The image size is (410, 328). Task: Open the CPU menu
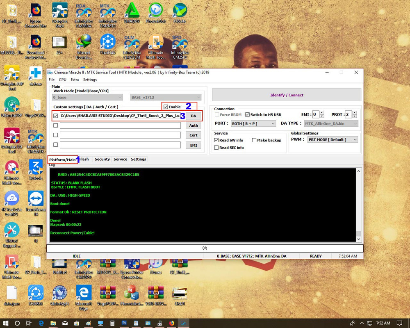[x=62, y=80]
